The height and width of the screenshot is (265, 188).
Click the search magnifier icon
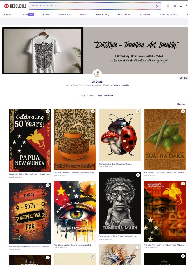[x=157, y=6]
